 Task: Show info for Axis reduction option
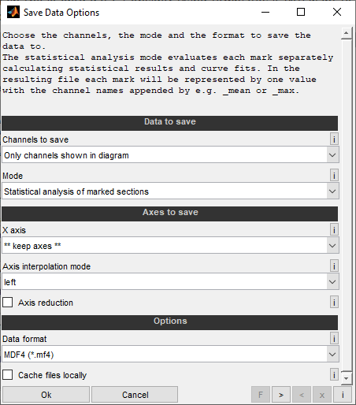[x=334, y=303]
